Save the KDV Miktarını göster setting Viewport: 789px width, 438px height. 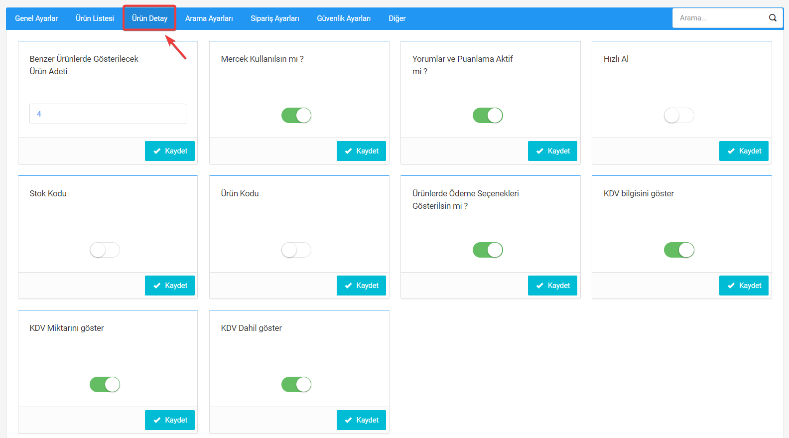pos(170,420)
